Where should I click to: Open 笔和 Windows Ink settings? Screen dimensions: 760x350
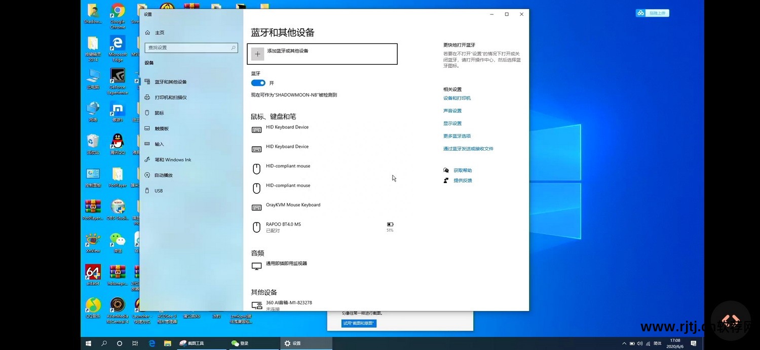point(173,160)
